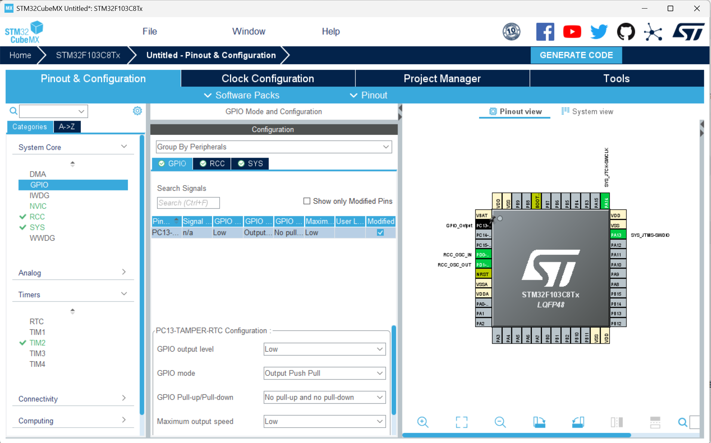Image resolution: width=711 pixels, height=443 pixels.
Task: Open the GitHub icon
Action: [626, 32]
